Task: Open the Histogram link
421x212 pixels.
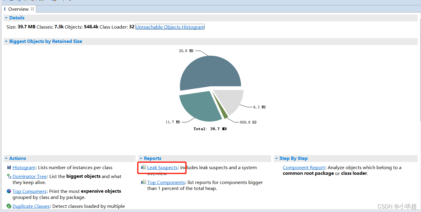Action: tap(24, 168)
